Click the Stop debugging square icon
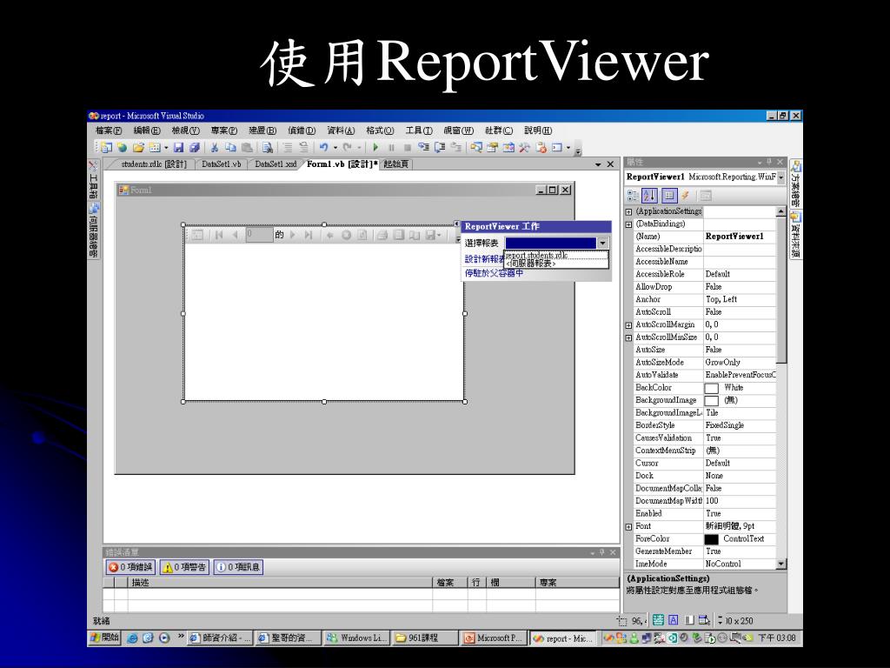The height and width of the screenshot is (668, 890). (x=407, y=148)
